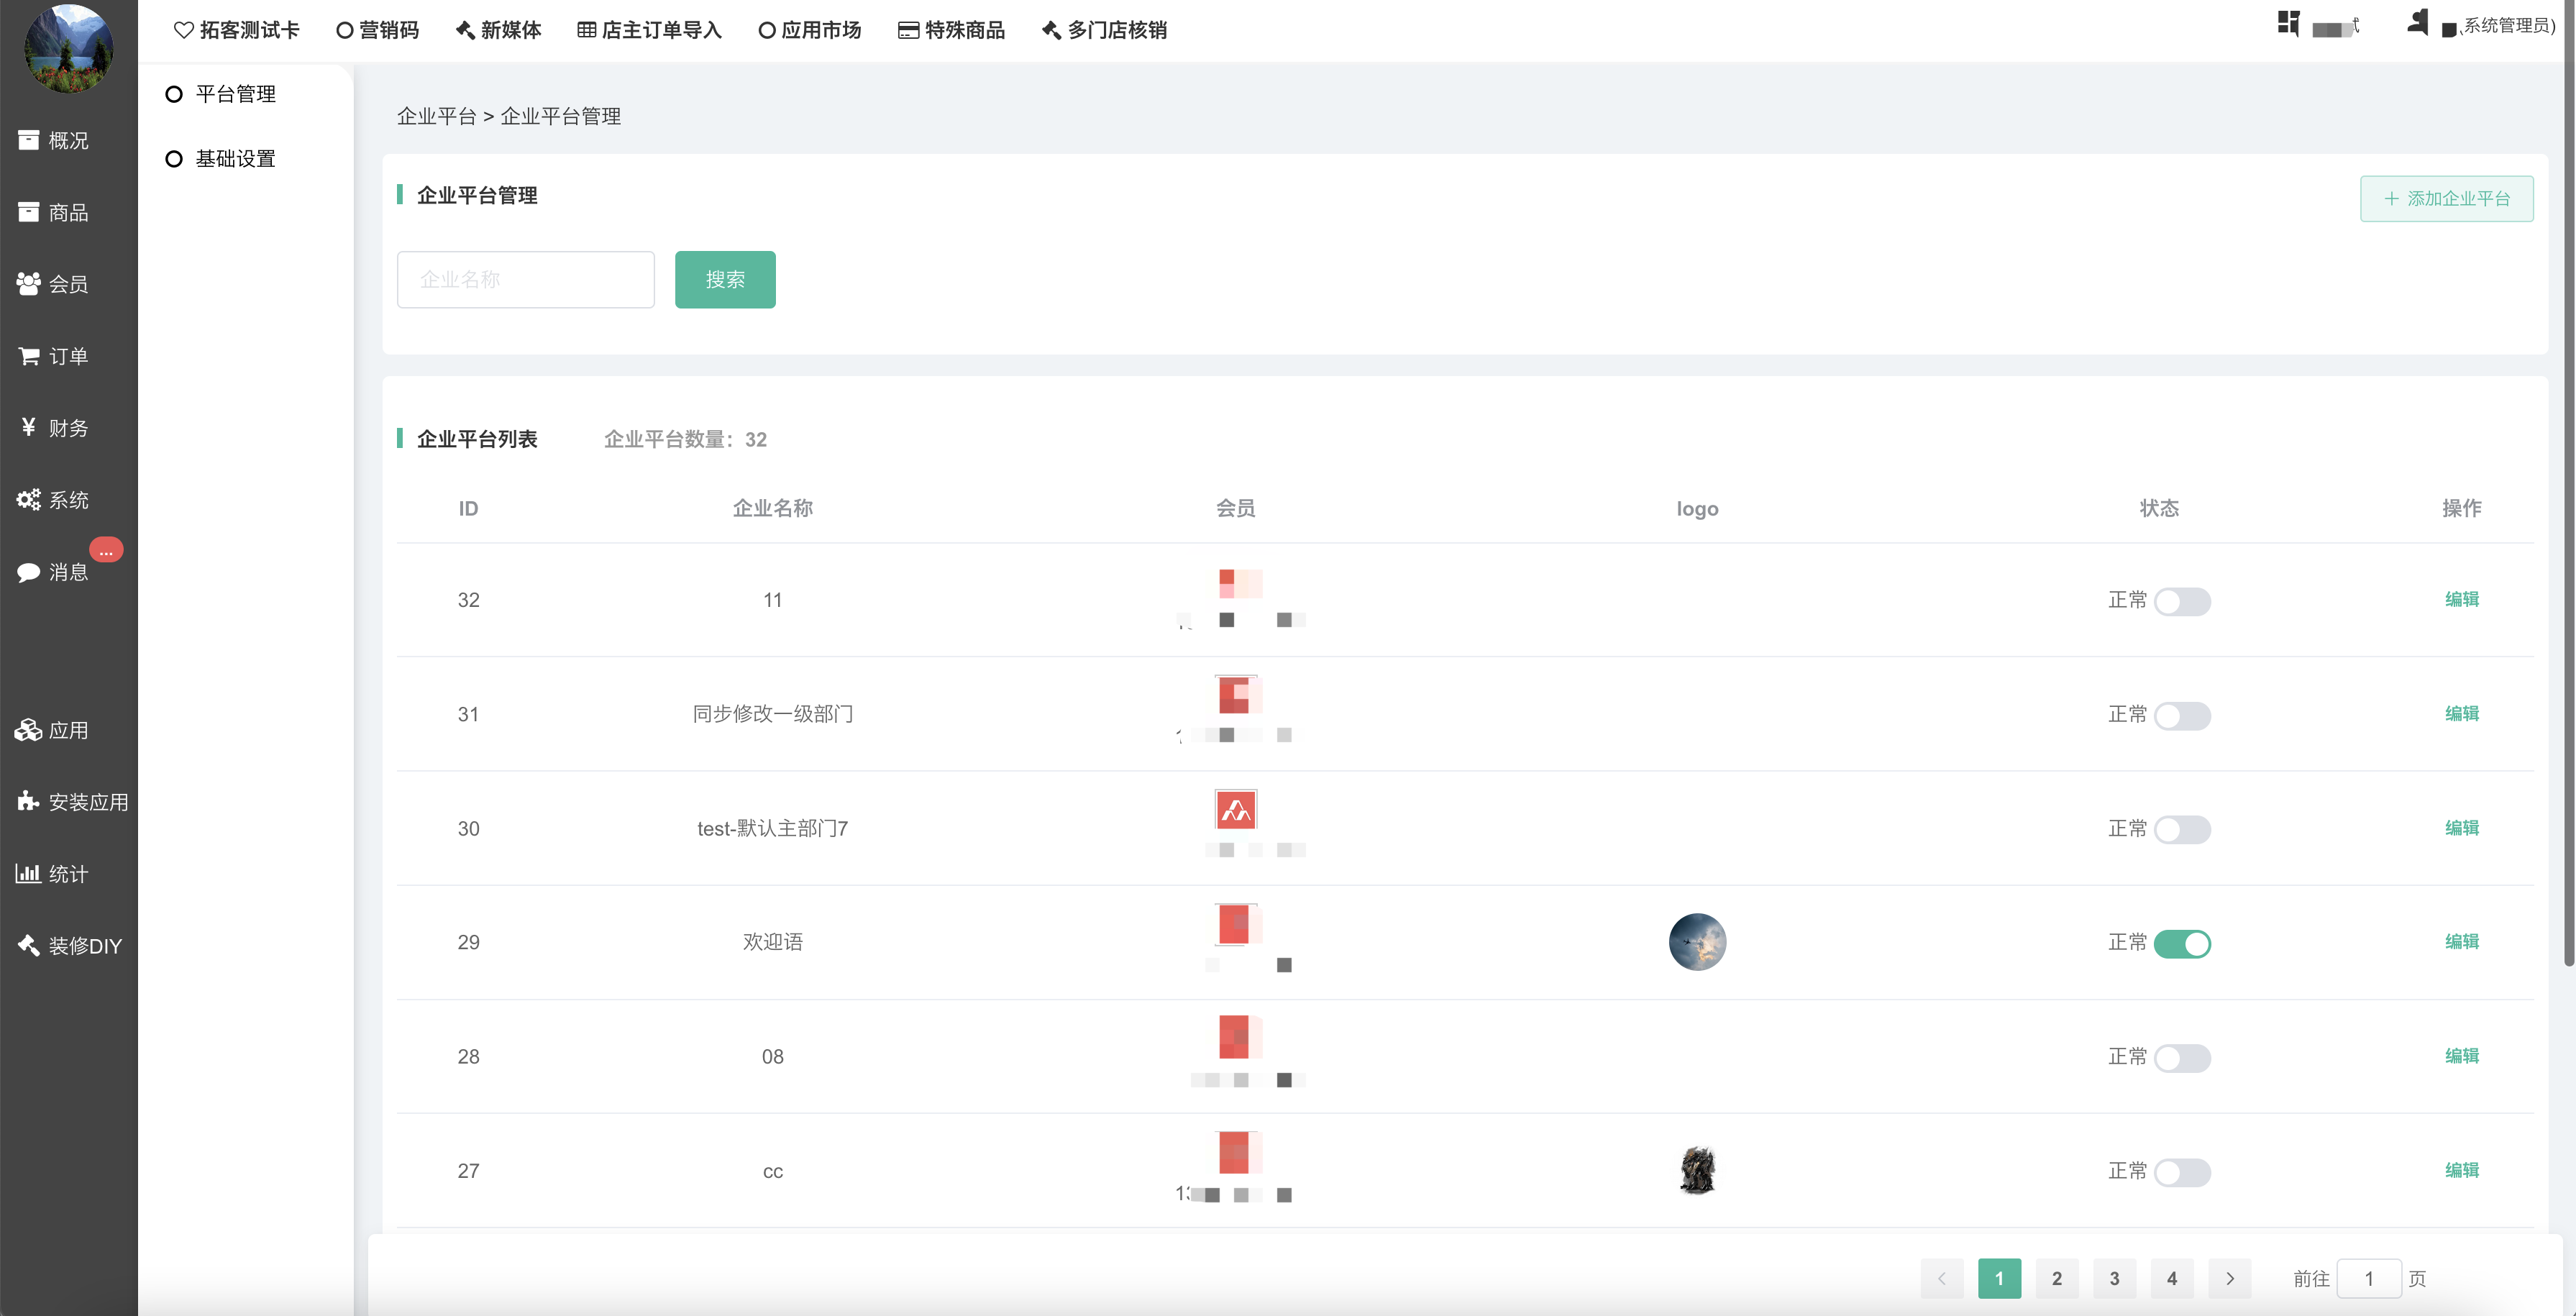2576x1316 pixels.
Task: Open the 订单 shopping cart icon
Action: [x=28, y=356]
